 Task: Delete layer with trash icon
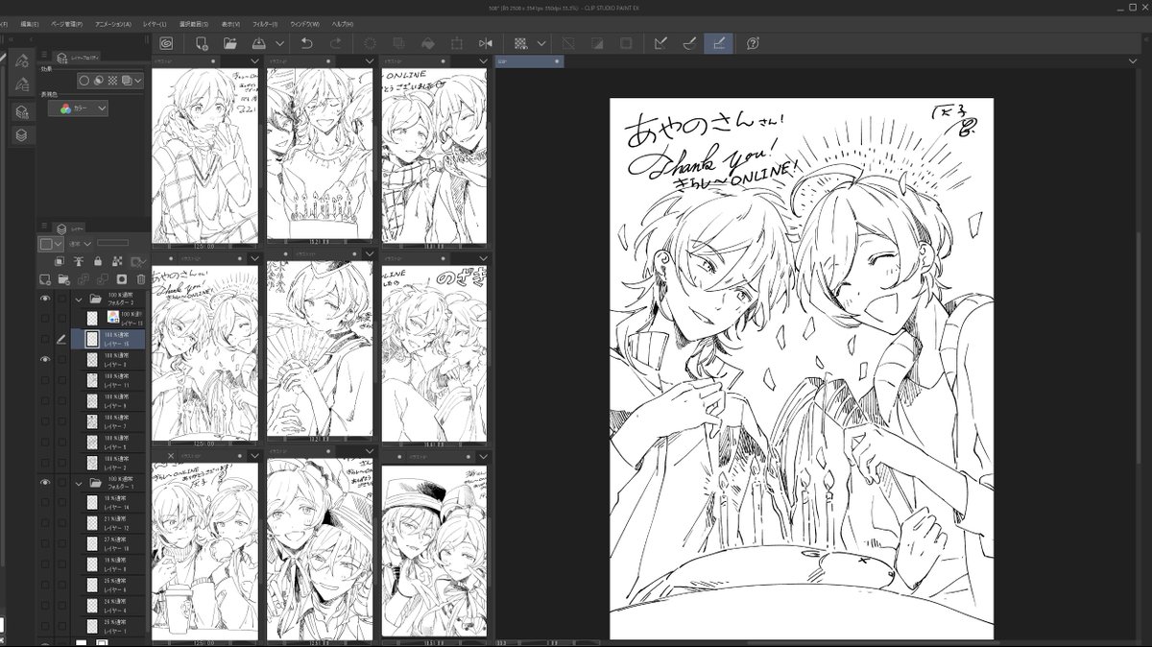[140, 279]
